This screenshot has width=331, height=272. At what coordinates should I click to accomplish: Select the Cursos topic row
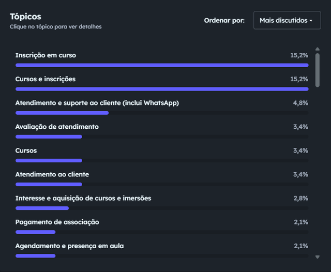162,155
